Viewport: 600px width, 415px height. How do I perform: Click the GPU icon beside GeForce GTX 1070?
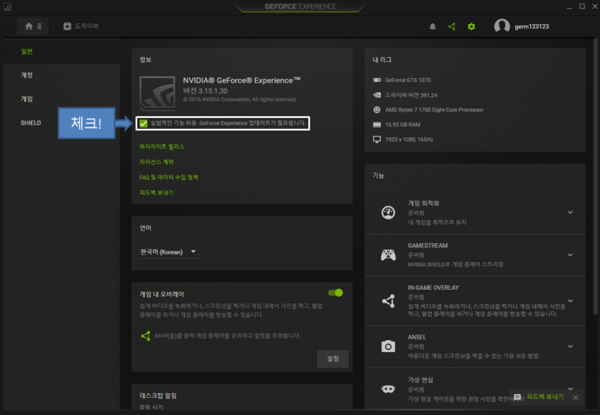pos(377,80)
